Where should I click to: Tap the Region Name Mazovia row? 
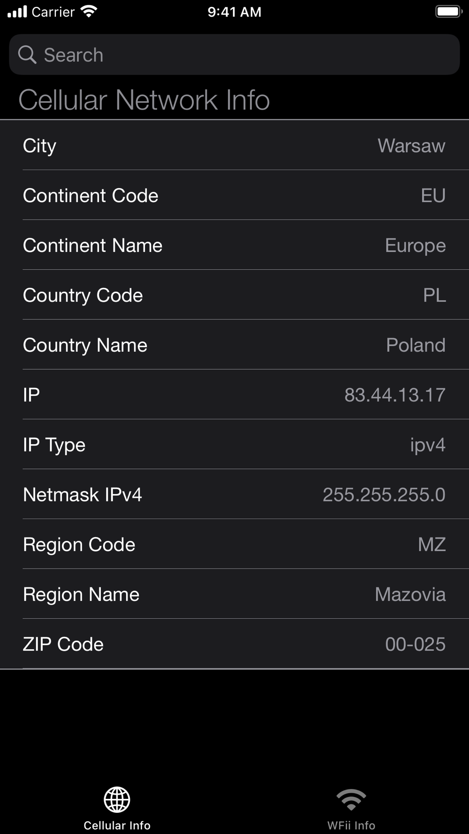(x=234, y=594)
